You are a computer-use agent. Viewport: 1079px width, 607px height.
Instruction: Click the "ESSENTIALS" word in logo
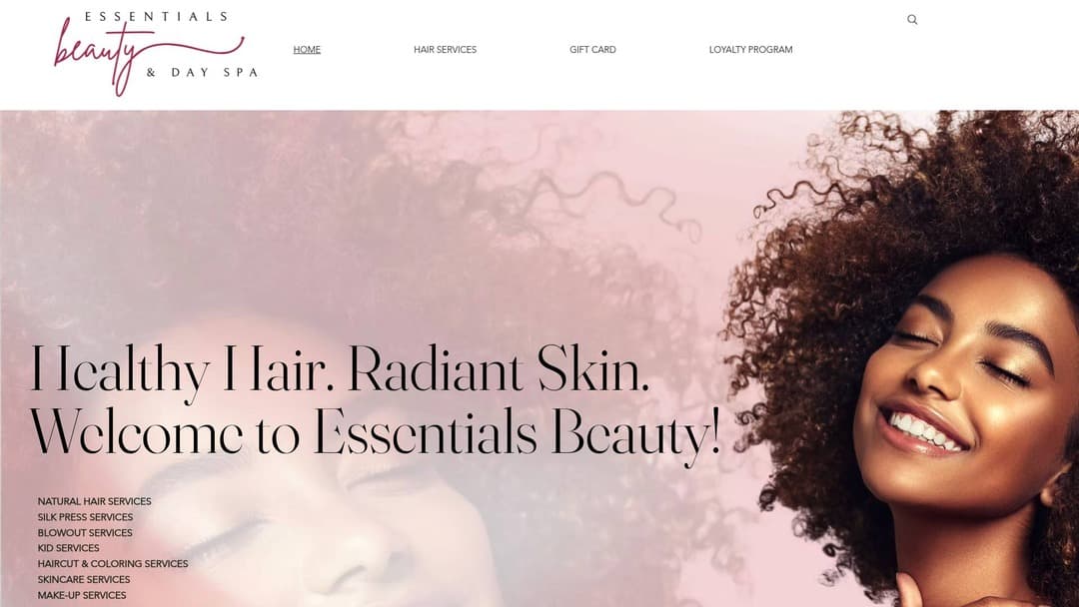pos(156,17)
